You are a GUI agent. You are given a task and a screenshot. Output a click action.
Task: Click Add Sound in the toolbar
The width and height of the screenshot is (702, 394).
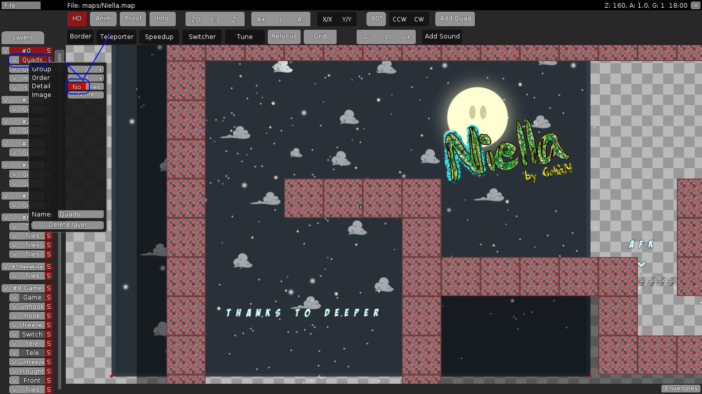coord(441,36)
